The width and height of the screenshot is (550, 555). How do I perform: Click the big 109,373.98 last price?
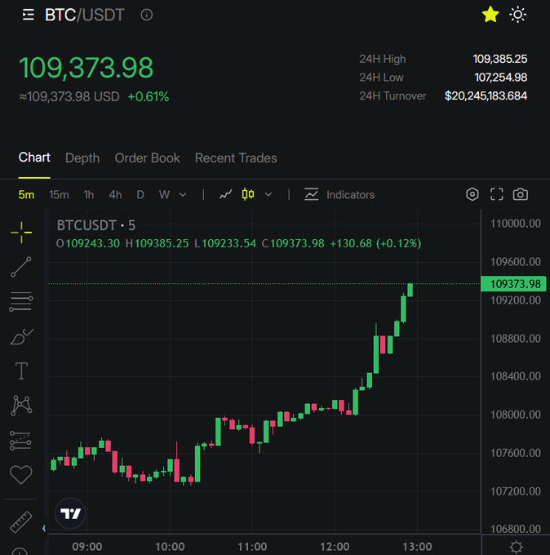point(86,68)
